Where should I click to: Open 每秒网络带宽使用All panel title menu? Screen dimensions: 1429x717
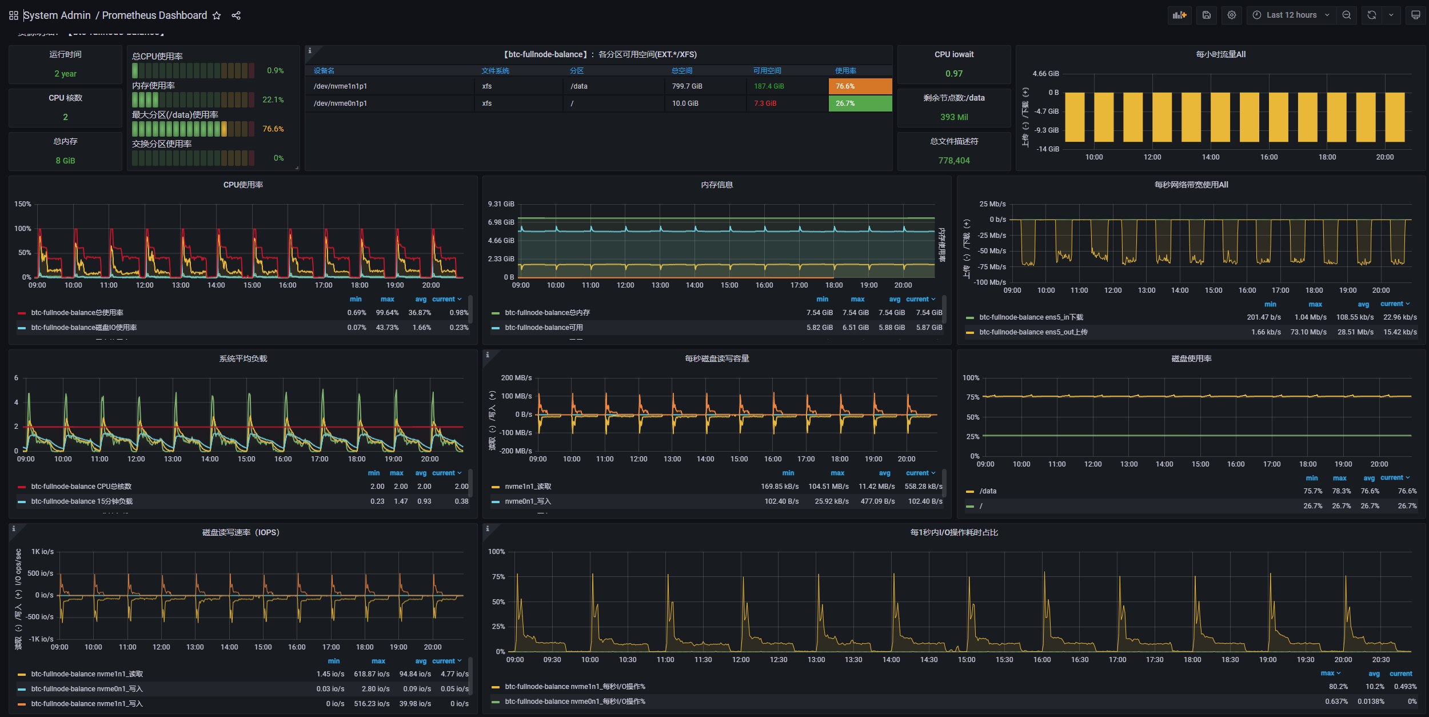tap(1191, 185)
